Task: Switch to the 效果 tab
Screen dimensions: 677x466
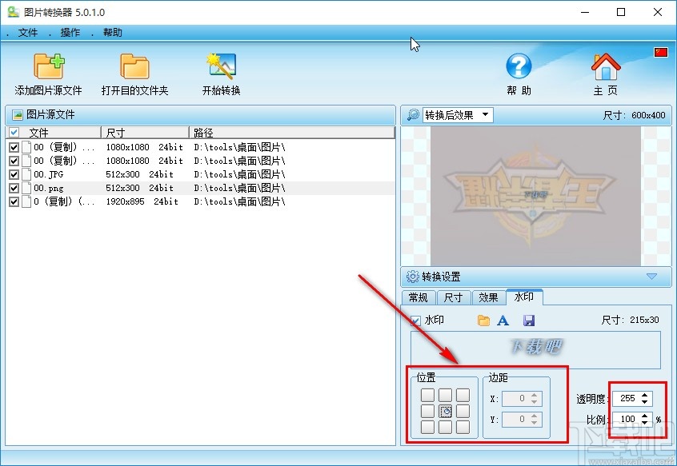Action: click(x=489, y=297)
